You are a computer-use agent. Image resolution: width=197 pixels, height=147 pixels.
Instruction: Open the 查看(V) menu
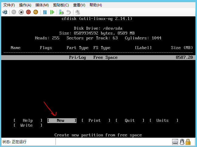79,5
